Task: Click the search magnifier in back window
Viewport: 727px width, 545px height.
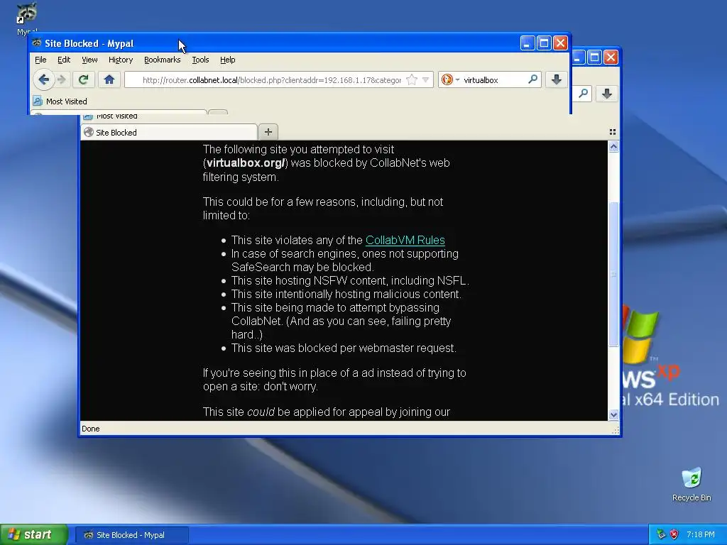Action: (584, 94)
